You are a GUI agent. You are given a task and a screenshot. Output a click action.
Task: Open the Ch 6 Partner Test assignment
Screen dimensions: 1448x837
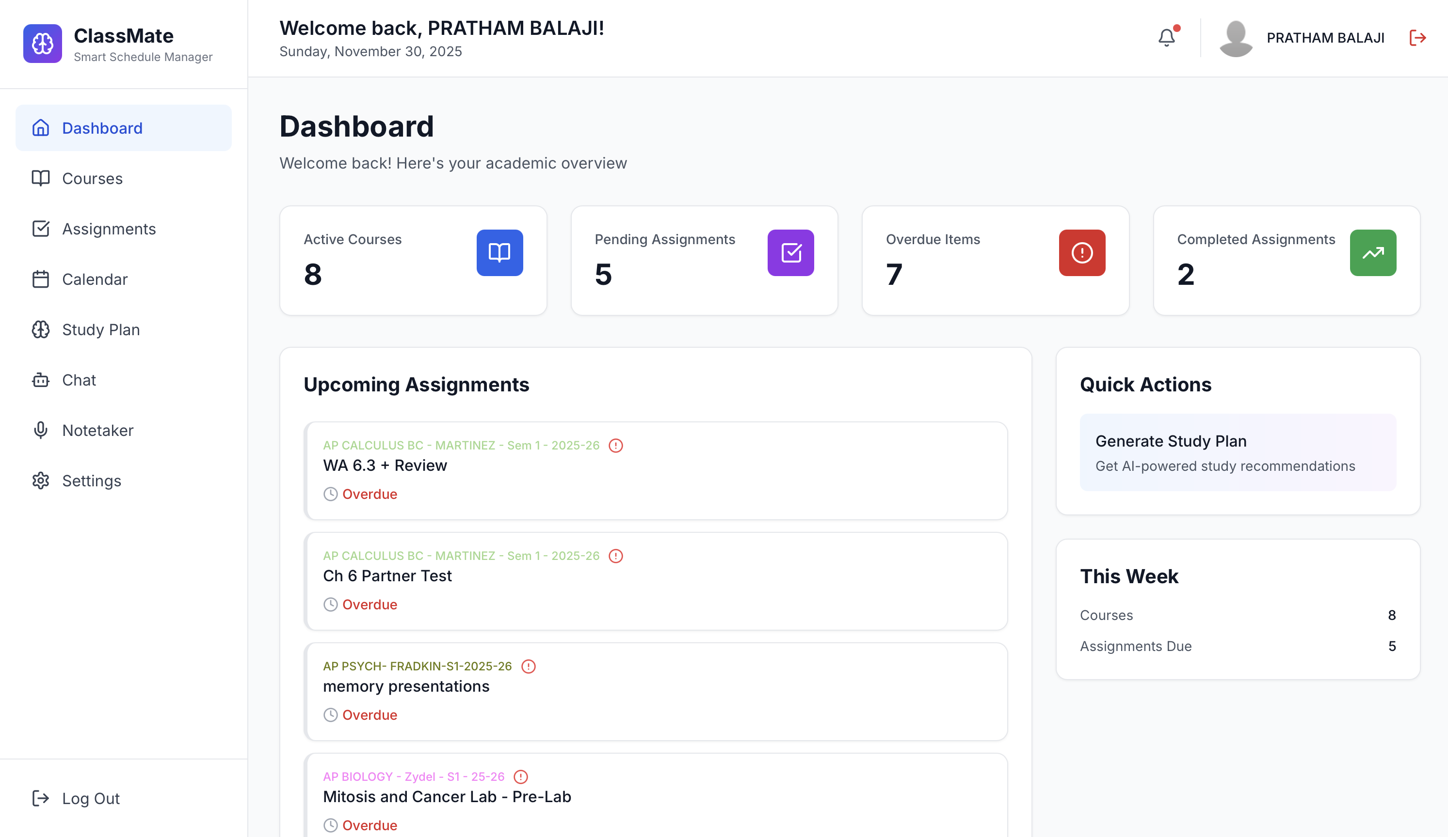[x=655, y=581]
